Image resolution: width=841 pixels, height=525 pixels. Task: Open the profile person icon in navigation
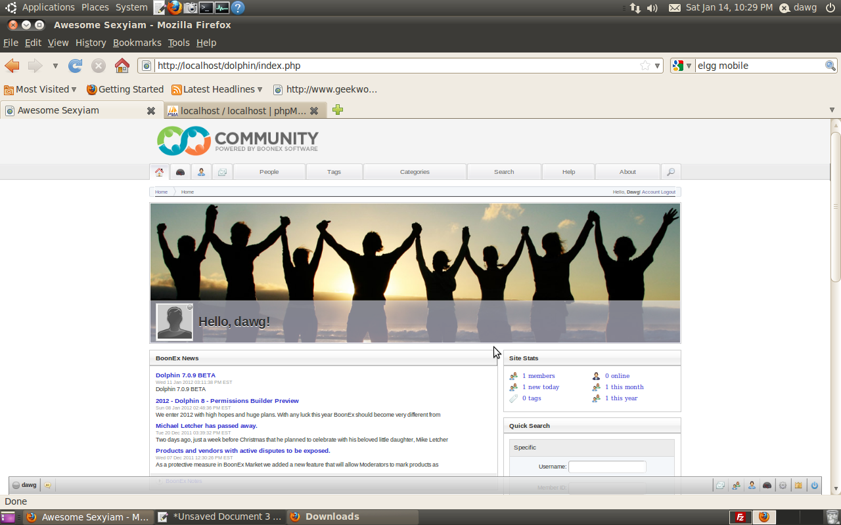pyautogui.click(x=201, y=172)
